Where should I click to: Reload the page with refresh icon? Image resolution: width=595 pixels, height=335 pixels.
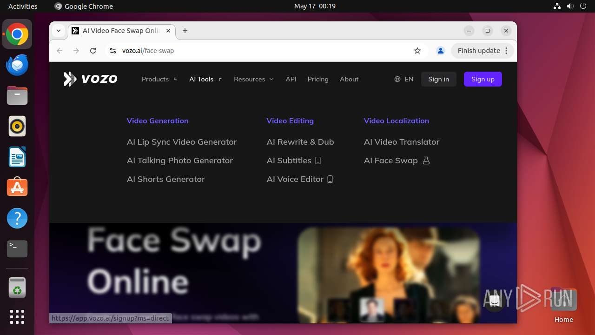point(93,51)
